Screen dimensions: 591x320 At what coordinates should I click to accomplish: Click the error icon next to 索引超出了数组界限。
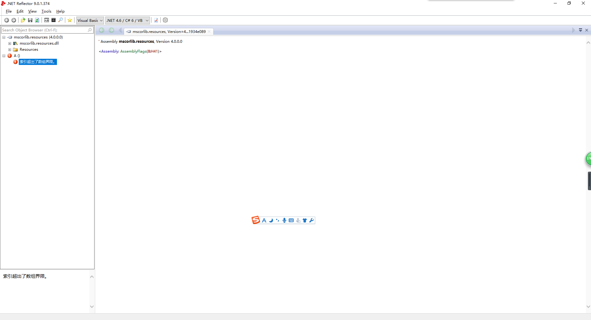coord(15,62)
